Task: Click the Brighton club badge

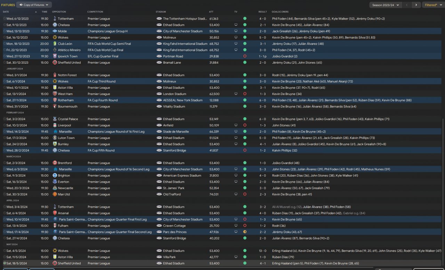Action: click(55, 175)
